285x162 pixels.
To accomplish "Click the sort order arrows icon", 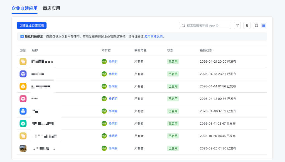I will pyautogui.click(x=247, y=25).
